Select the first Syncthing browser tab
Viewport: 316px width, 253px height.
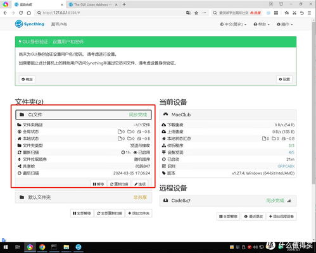[x=39, y=4]
